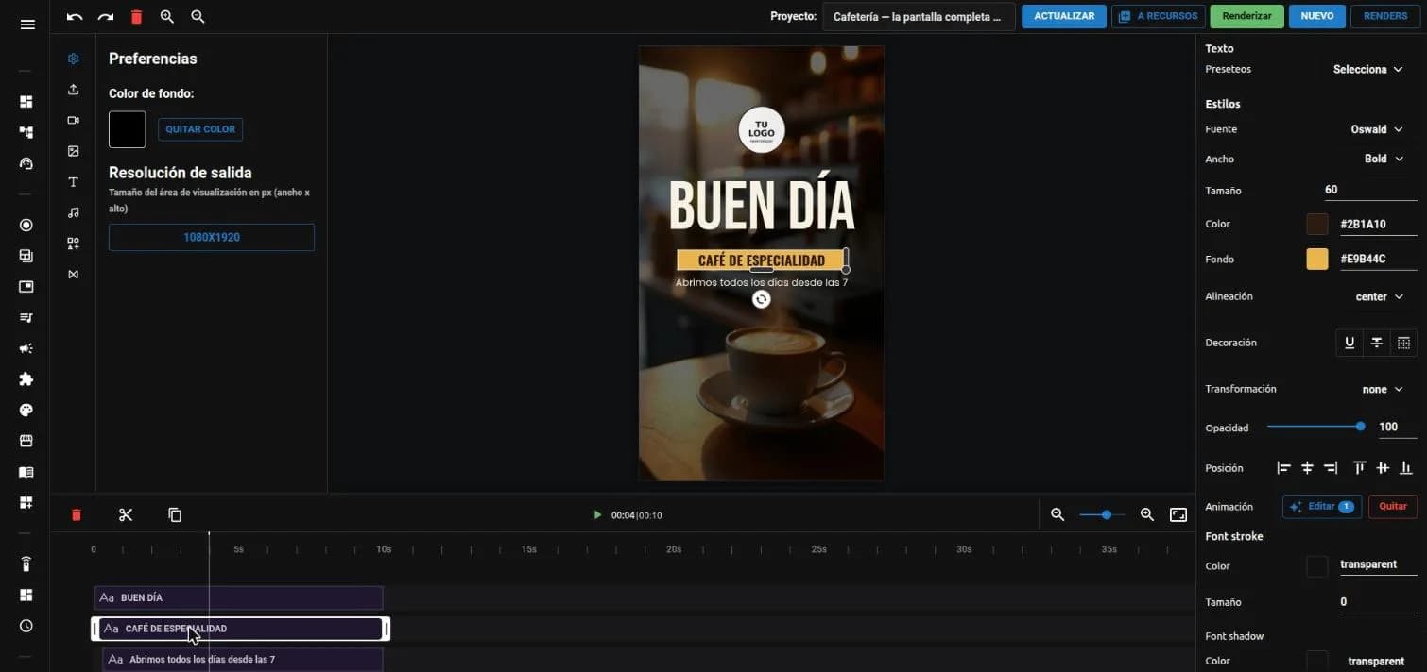Toggle strikethrough decoration
1427x672 pixels.
(1377, 343)
